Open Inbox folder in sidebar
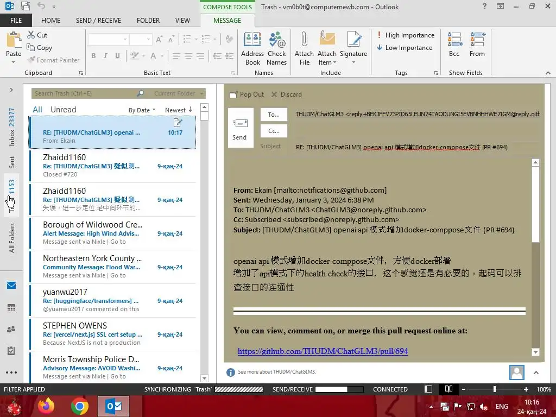Screen dimensions: 556x417 [12, 127]
